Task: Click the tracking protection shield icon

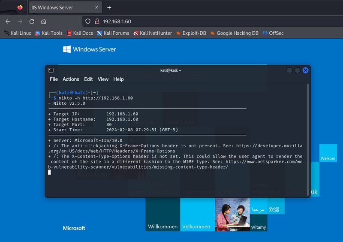Action: pos(88,21)
